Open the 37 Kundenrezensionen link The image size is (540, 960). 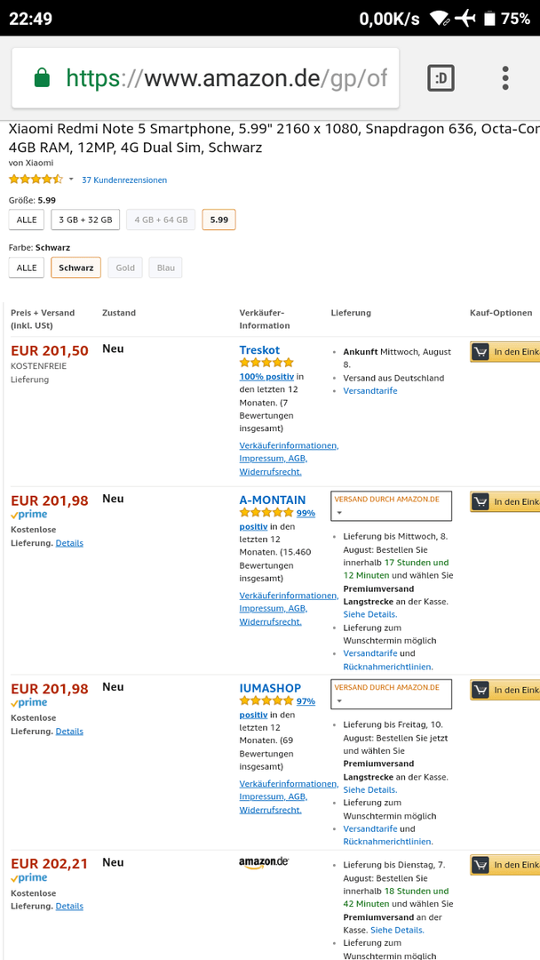point(124,180)
